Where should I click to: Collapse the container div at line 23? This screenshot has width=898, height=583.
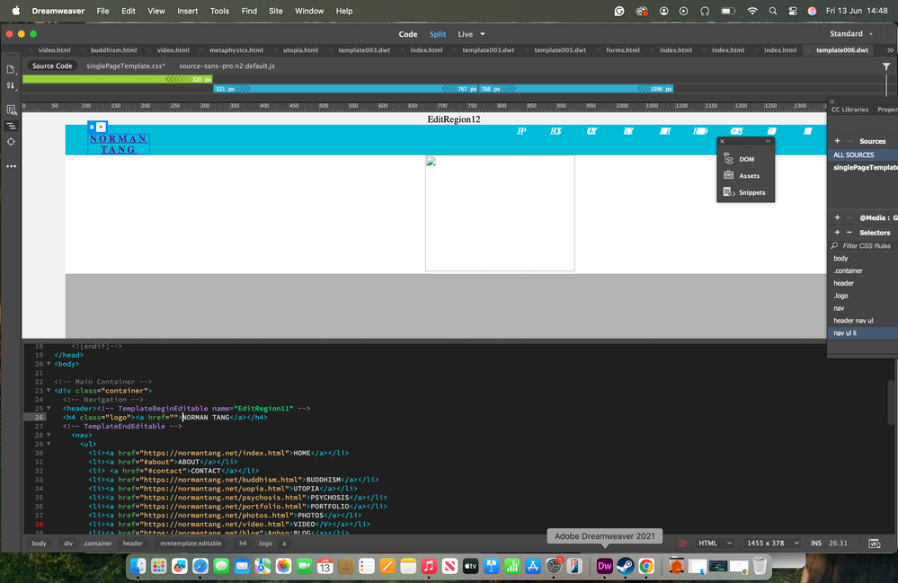49,391
